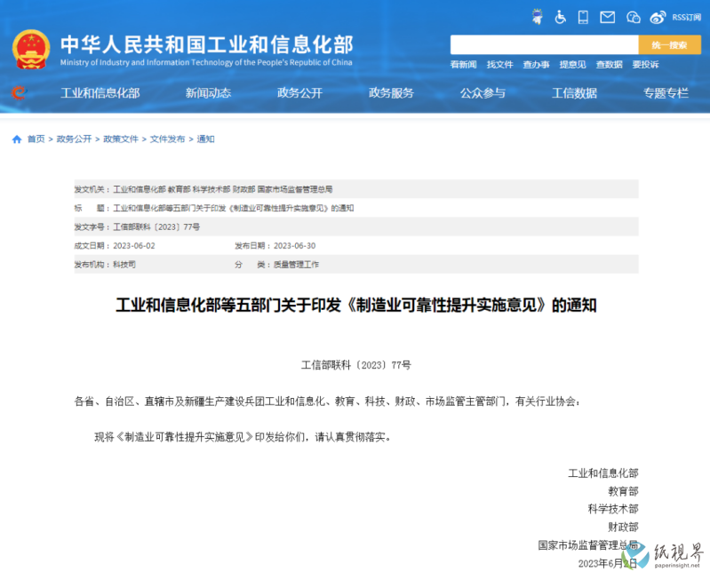Click the national emblem logo
Viewport: 710px width, 572px height.
click(x=31, y=50)
